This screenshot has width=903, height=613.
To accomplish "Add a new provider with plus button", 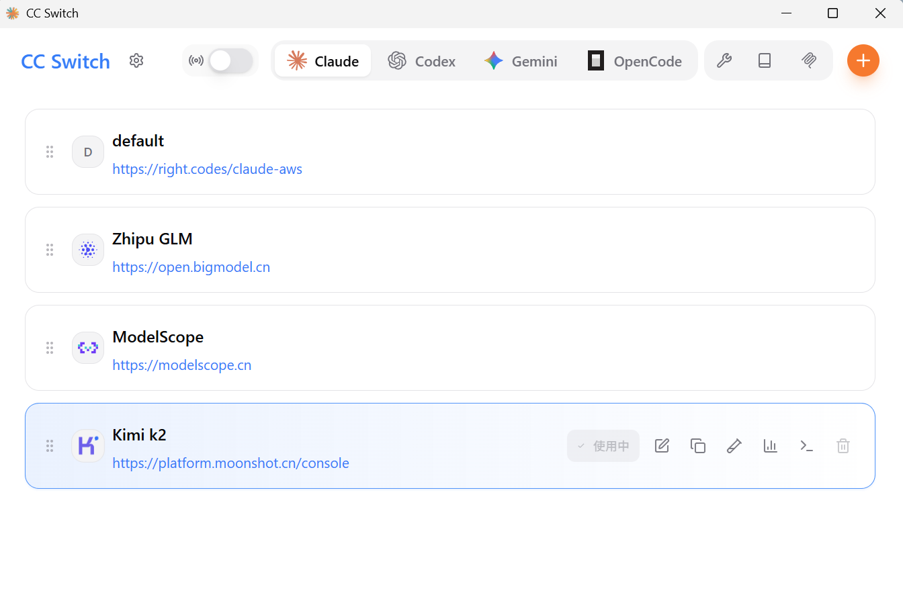I will click(x=863, y=60).
